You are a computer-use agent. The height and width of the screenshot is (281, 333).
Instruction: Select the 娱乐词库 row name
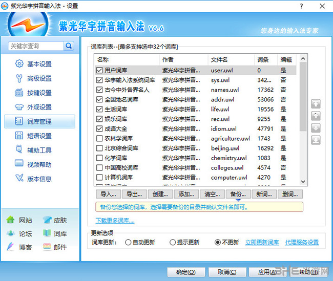point(116,119)
